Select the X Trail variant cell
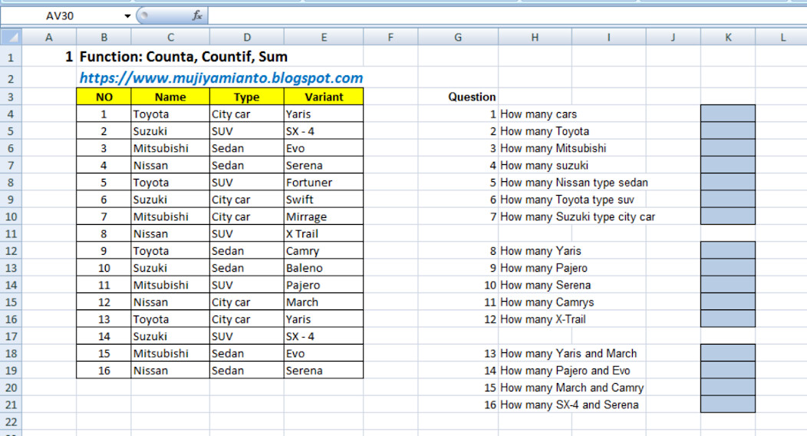The image size is (807, 436). point(324,233)
